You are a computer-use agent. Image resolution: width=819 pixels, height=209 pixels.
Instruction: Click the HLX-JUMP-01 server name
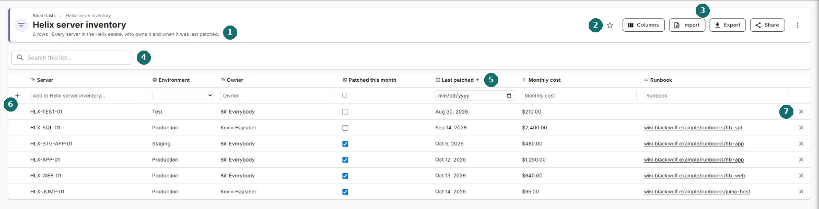tap(48, 192)
